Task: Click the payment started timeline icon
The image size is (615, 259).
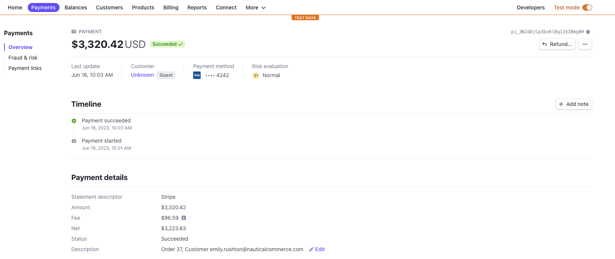Action: pos(74,141)
